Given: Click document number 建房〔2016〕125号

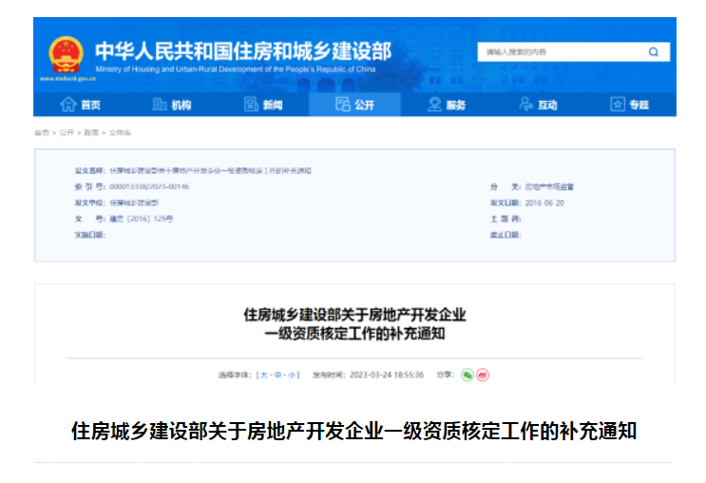Looking at the screenshot, I should pos(142,219).
